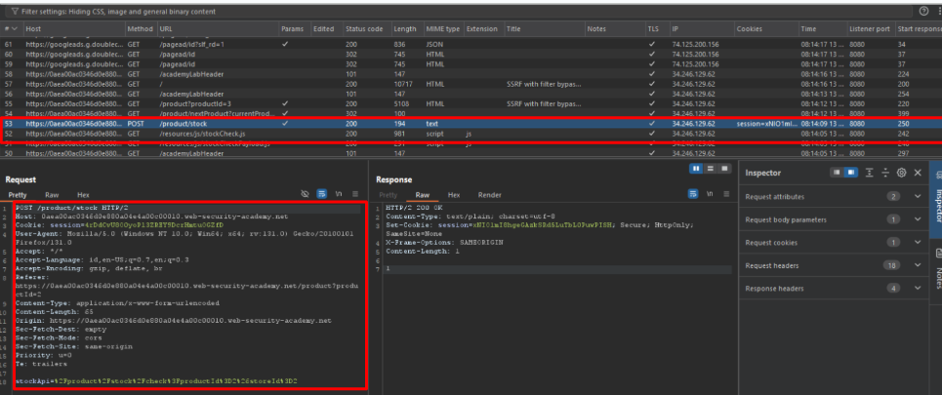The image size is (942, 395).
Task: Select the GET /product?productId=3 row
Action: 195,103
